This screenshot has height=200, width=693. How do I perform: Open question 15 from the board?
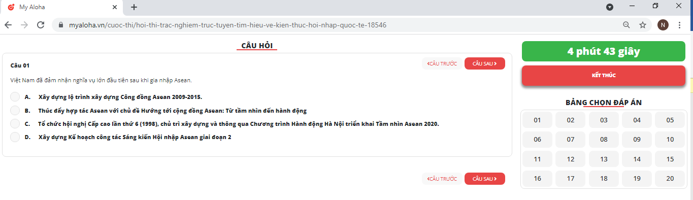670,159
